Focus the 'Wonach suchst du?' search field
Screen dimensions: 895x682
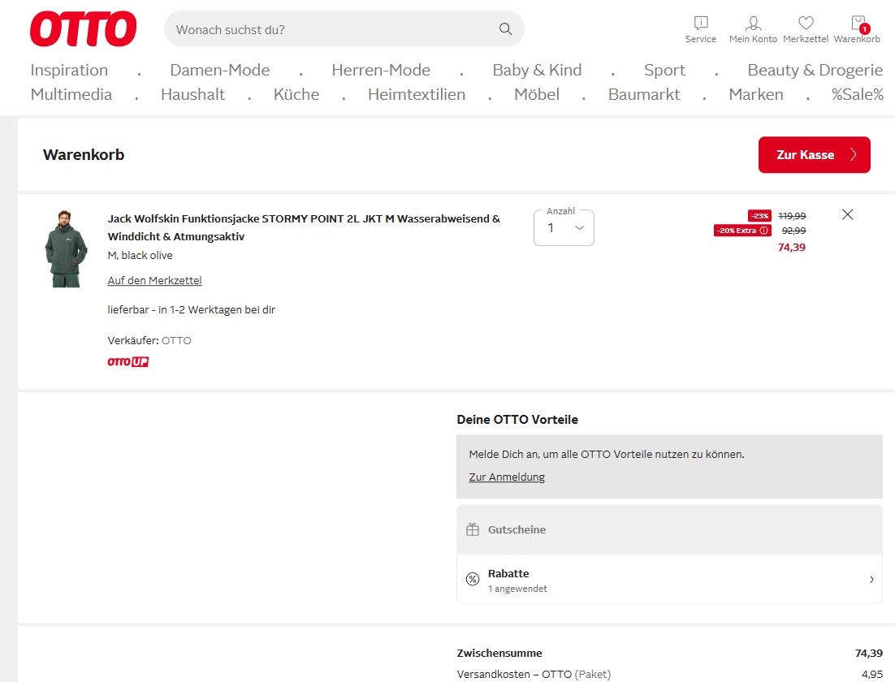click(x=333, y=29)
